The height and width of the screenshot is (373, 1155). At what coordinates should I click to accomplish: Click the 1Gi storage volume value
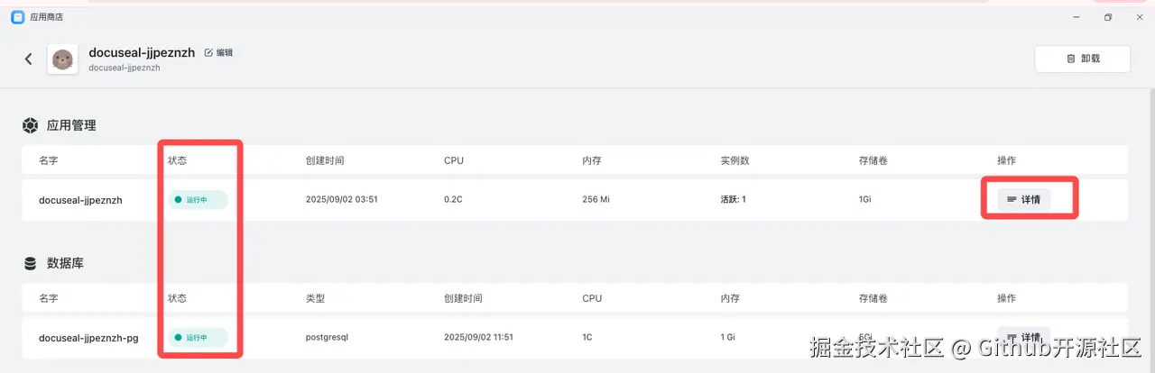[866, 200]
